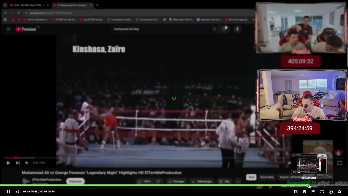348x196 pixels.
Task: Download the video via Télécharger
Action: pos(201,182)
